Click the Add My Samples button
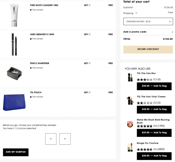The image size is (175, 162). tap(16, 152)
